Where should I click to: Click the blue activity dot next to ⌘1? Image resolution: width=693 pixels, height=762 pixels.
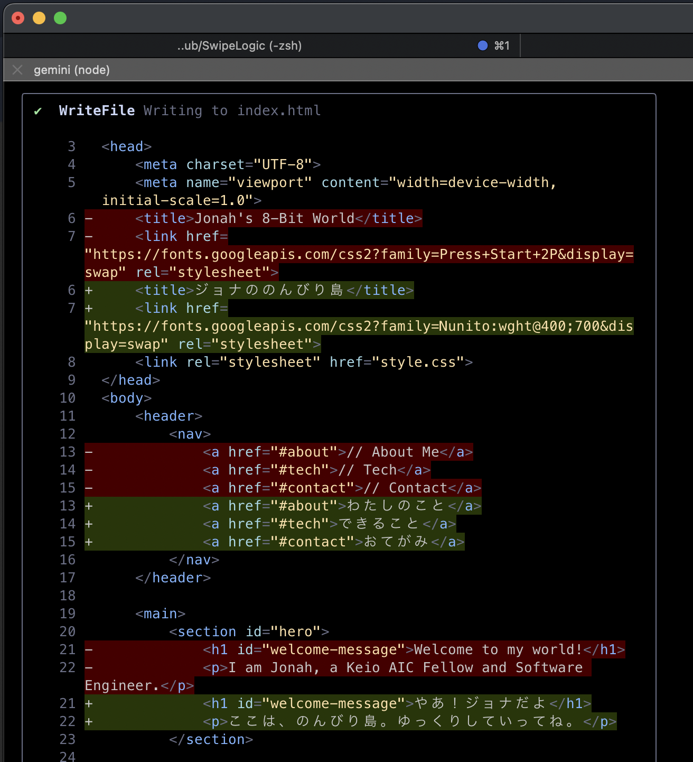[x=482, y=45]
